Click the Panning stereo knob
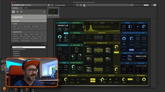The image size is (165, 92). 130,27
